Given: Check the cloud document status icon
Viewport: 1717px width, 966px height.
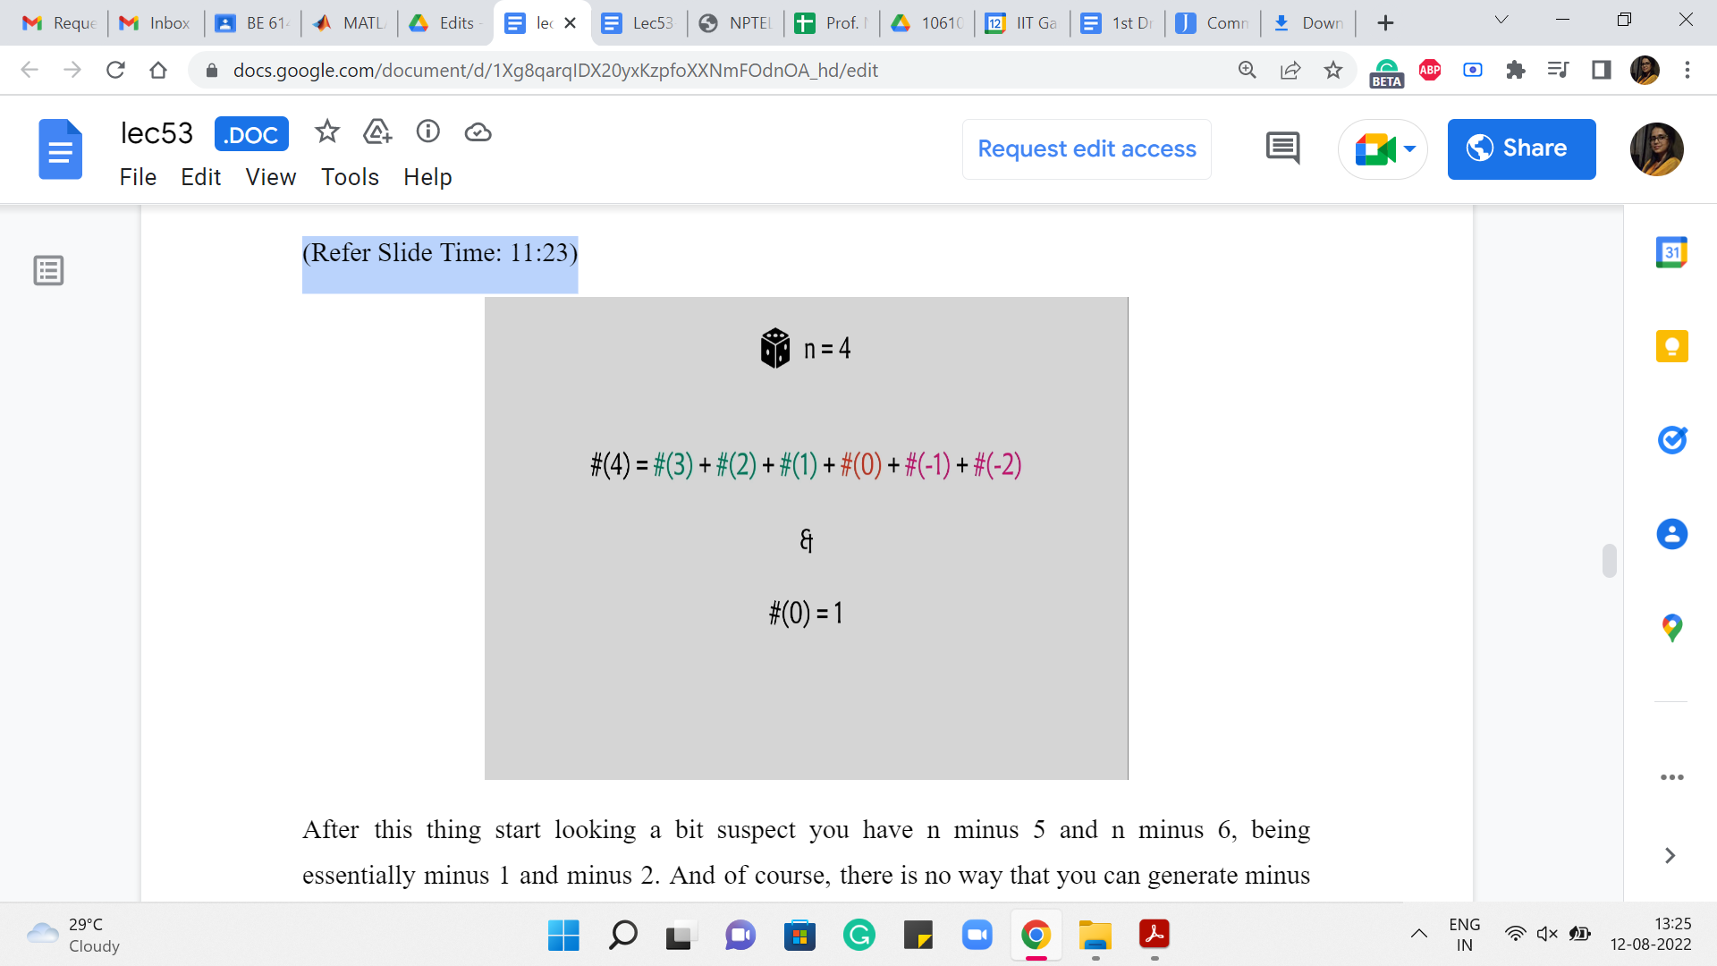Looking at the screenshot, I should [478, 132].
